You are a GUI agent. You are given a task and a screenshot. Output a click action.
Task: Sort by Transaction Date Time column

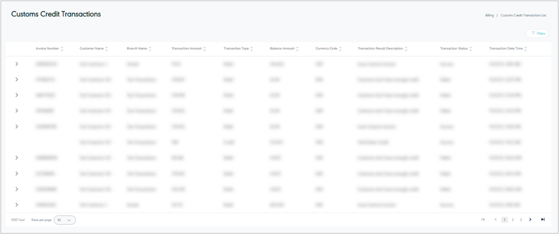coord(526,48)
